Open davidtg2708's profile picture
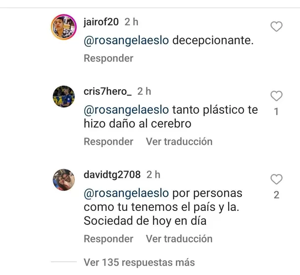The width and height of the screenshot is (300, 275). 64,180
